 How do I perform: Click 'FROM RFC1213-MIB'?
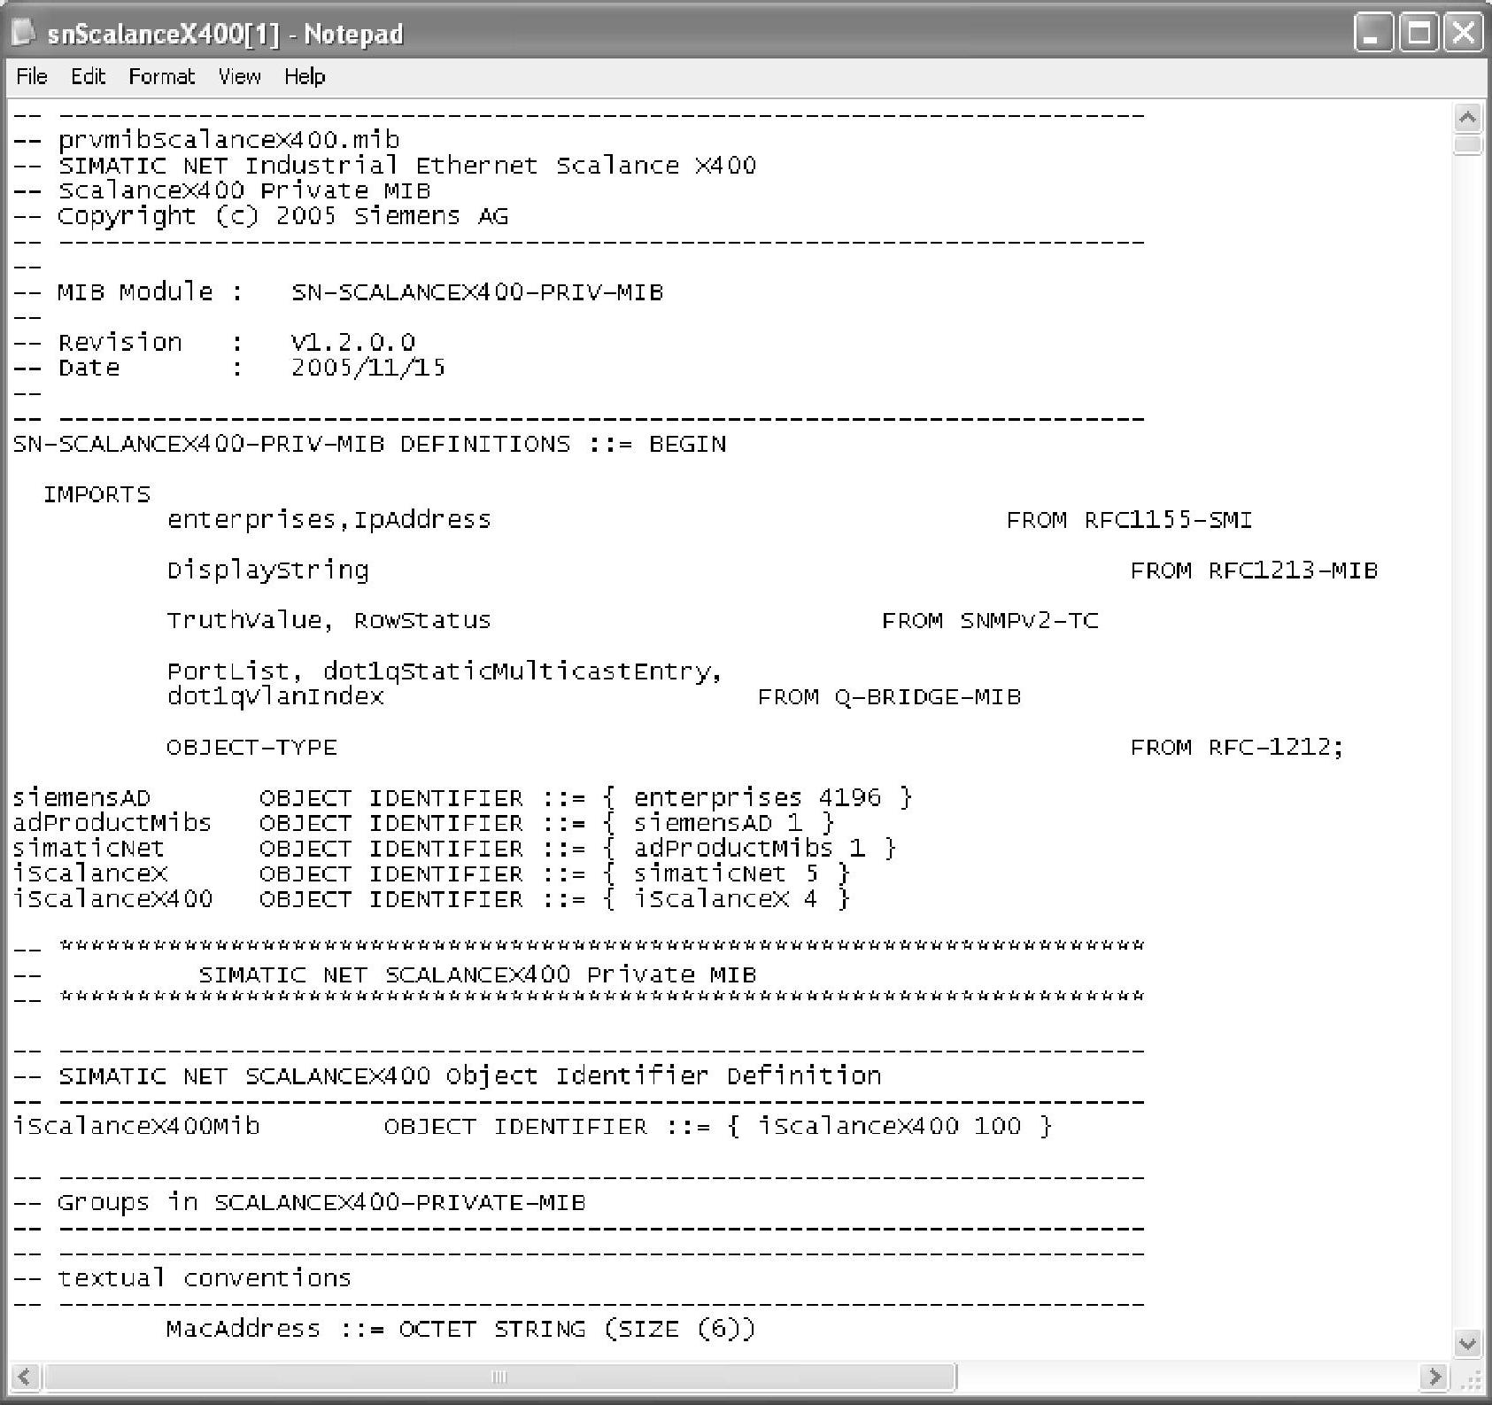click(1255, 571)
